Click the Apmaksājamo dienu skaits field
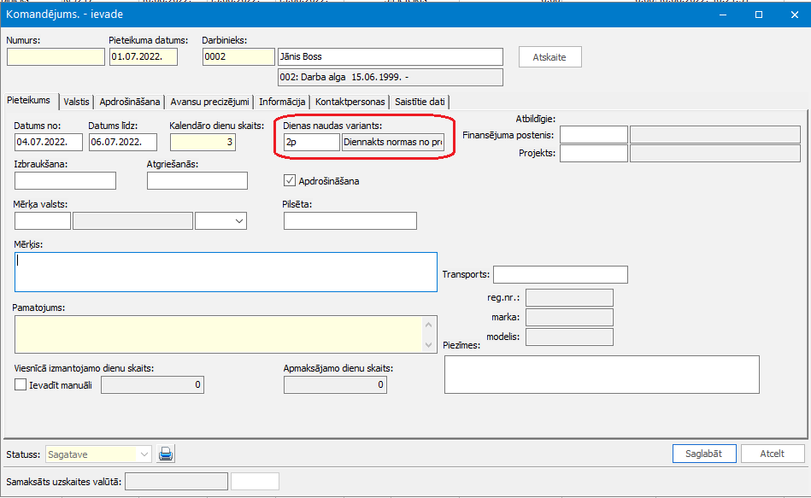This screenshot has width=811, height=498. pyautogui.click(x=335, y=384)
